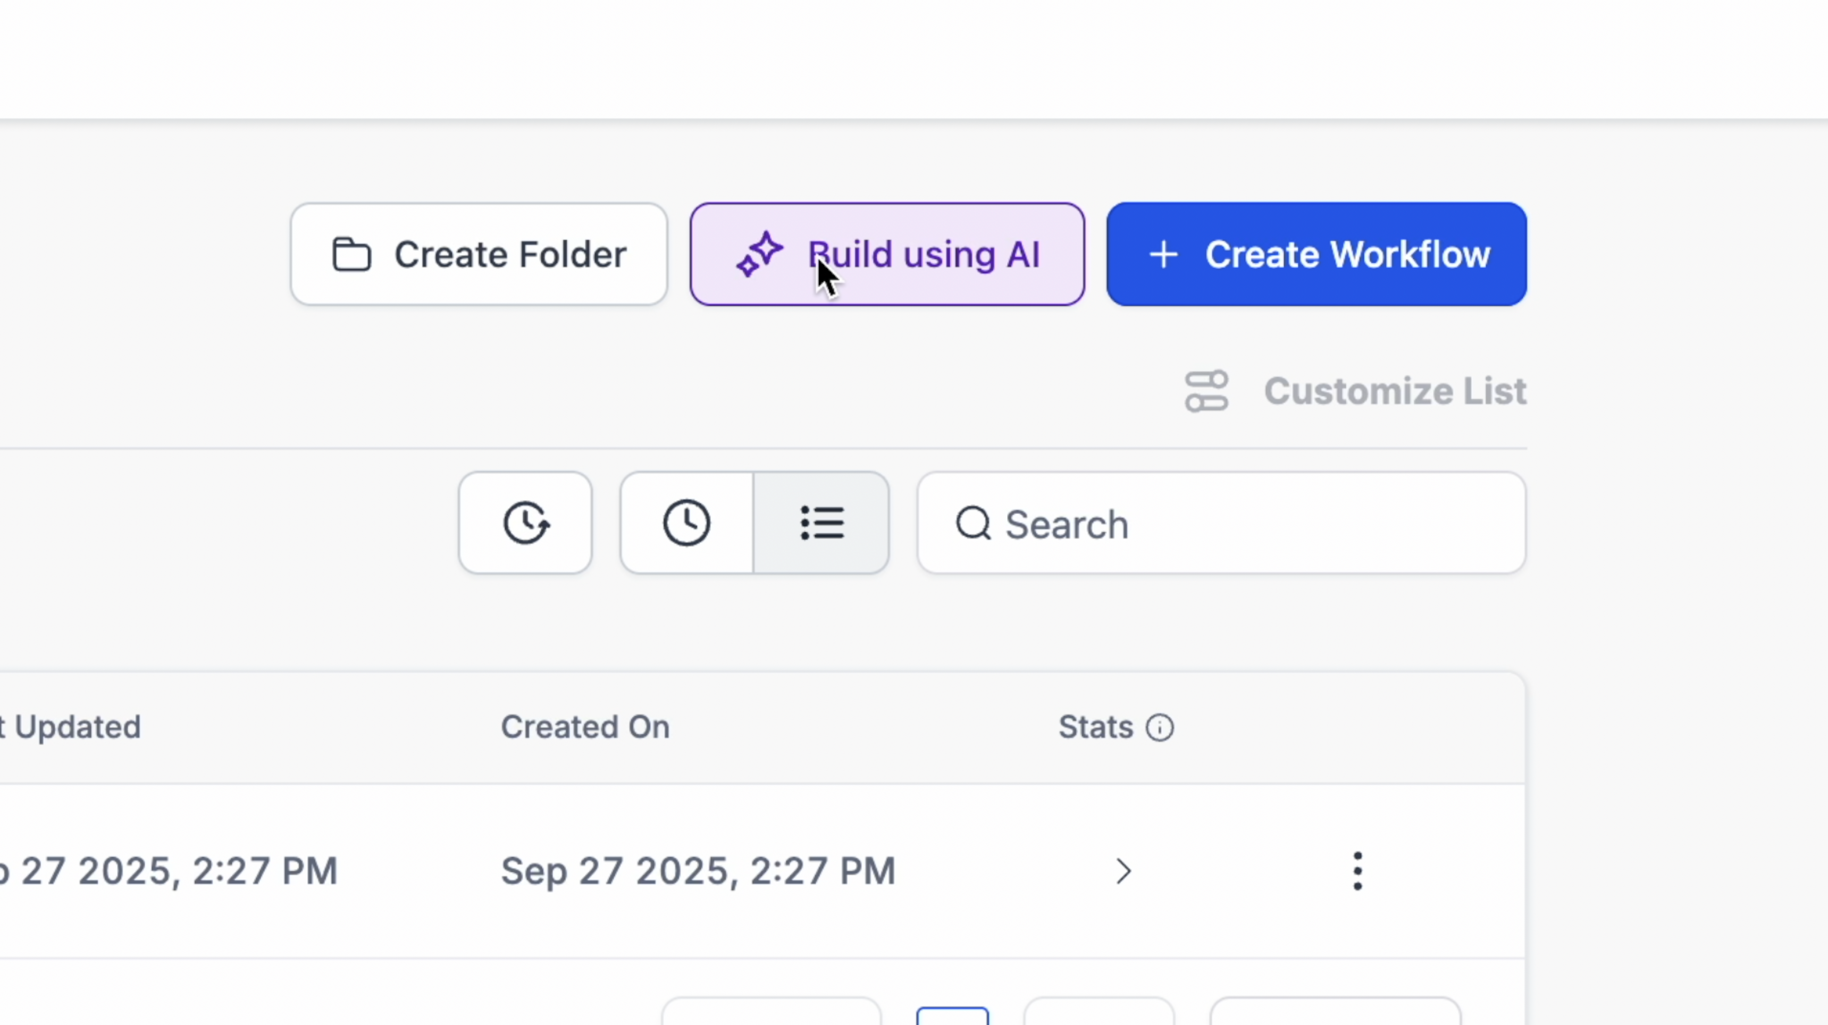The image size is (1828, 1025).
Task: Click the clock-with-arrow history icon button
Action: pos(525,524)
